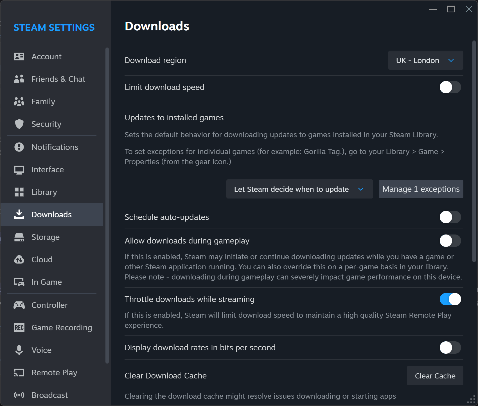The image size is (478, 406).
Task: Maximize the Steam Settings window
Action: click(x=451, y=9)
